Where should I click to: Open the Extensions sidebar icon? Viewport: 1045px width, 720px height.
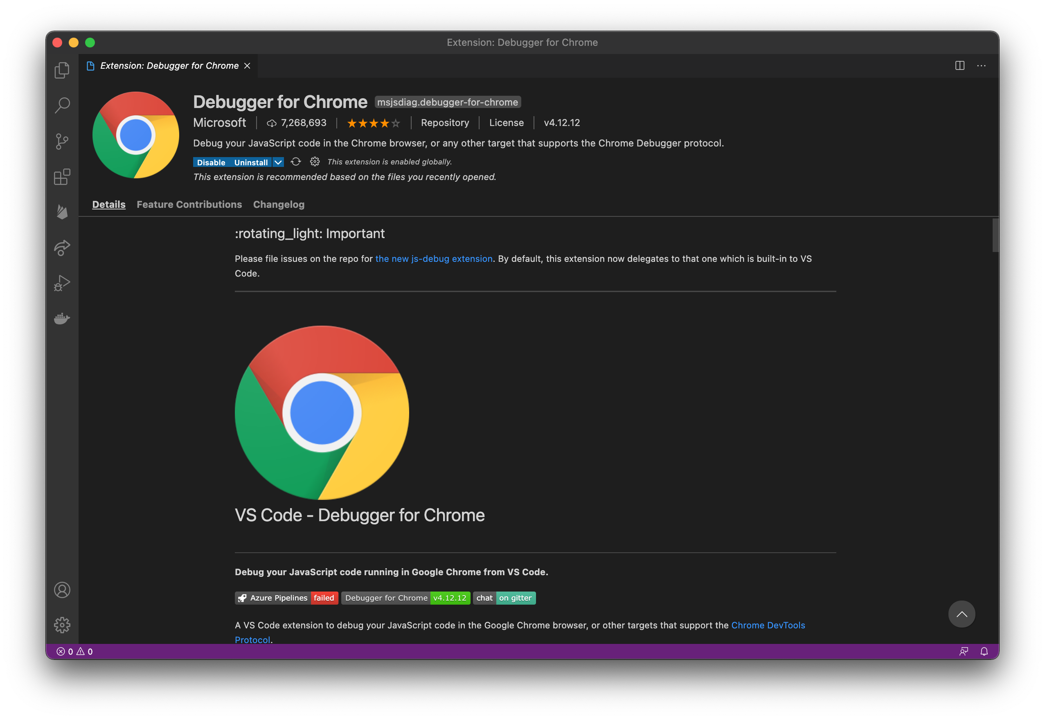[x=62, y=177]
